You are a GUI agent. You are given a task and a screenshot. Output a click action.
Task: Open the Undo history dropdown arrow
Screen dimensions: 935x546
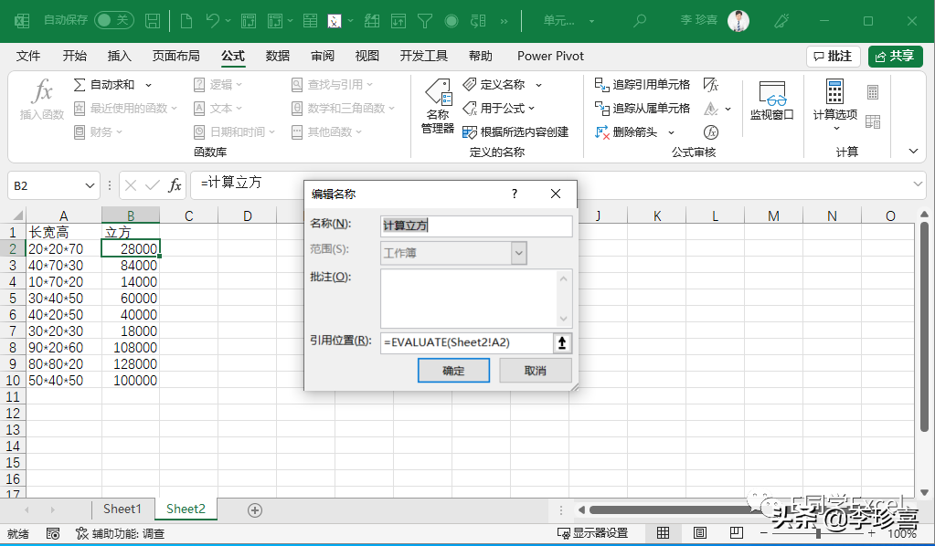pos(228,21)
